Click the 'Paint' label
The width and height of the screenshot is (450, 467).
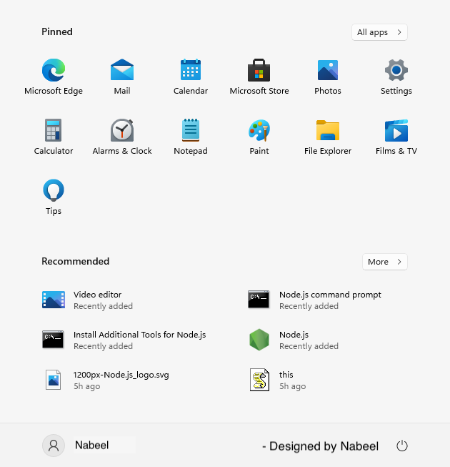tap(259, 151)
